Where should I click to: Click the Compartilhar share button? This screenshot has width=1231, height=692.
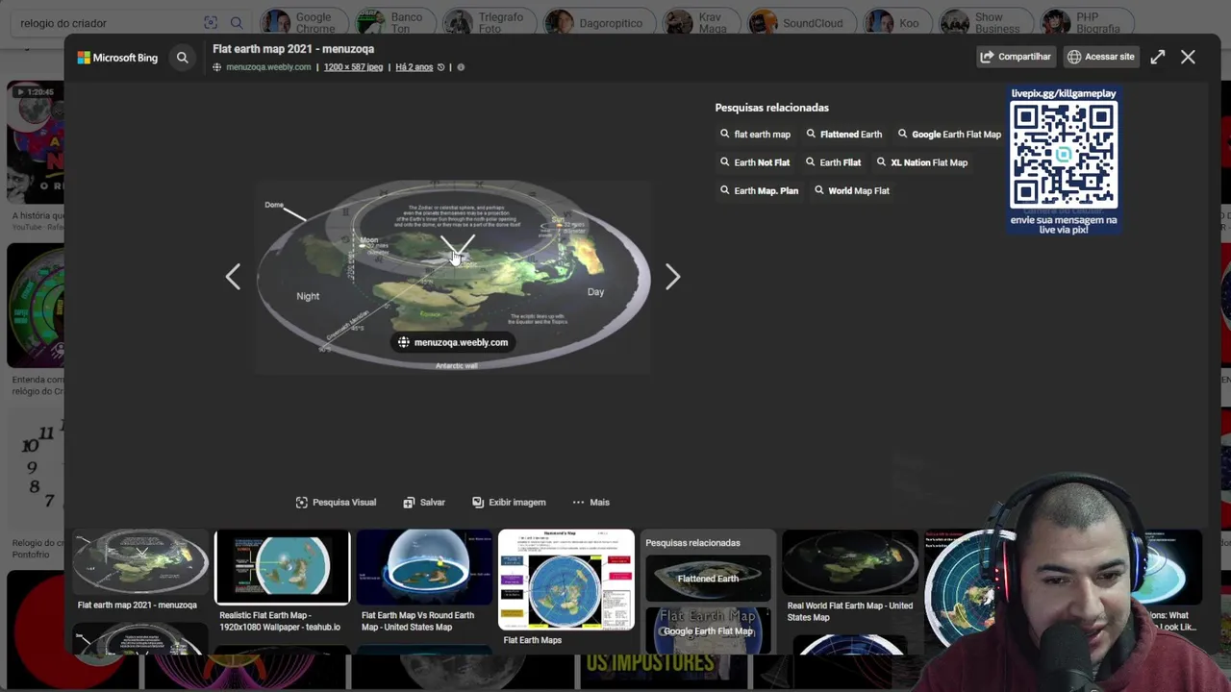click(x=1016, y=57)
